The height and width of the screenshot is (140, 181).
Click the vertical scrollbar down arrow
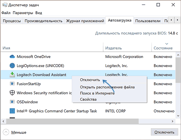click(178, 116)
